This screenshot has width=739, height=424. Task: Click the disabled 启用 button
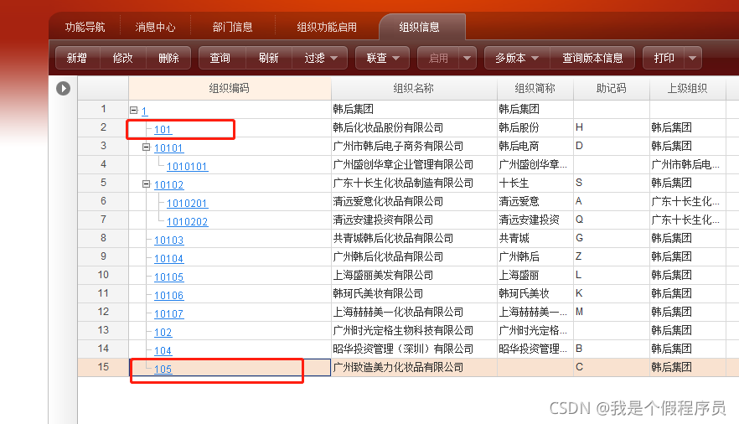438,58
